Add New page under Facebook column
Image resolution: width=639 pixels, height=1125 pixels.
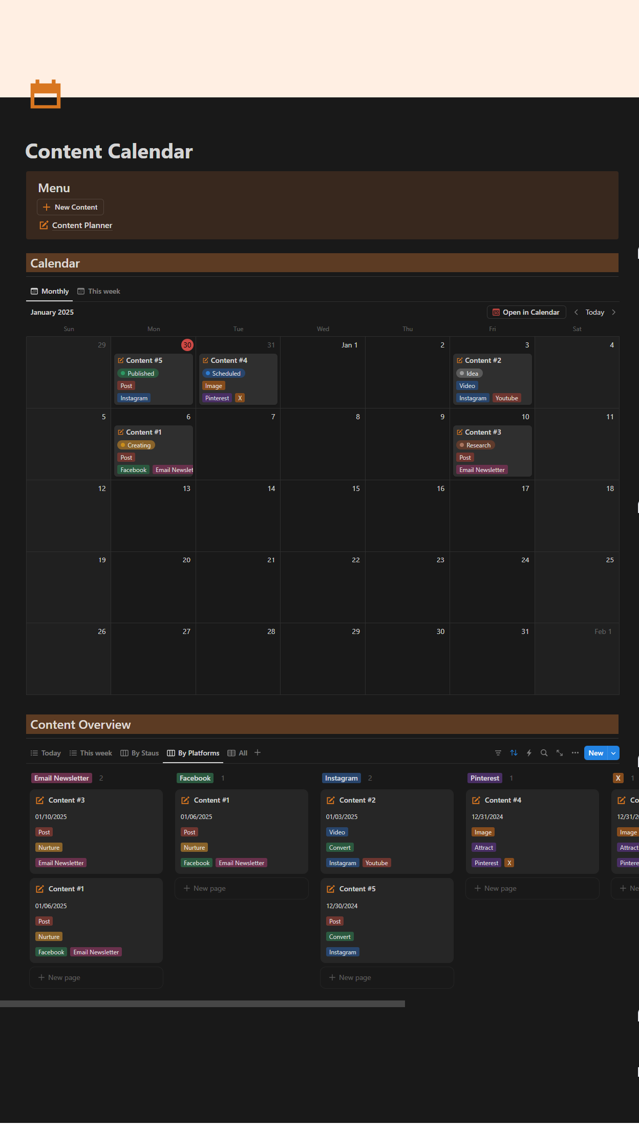point(242,888)
